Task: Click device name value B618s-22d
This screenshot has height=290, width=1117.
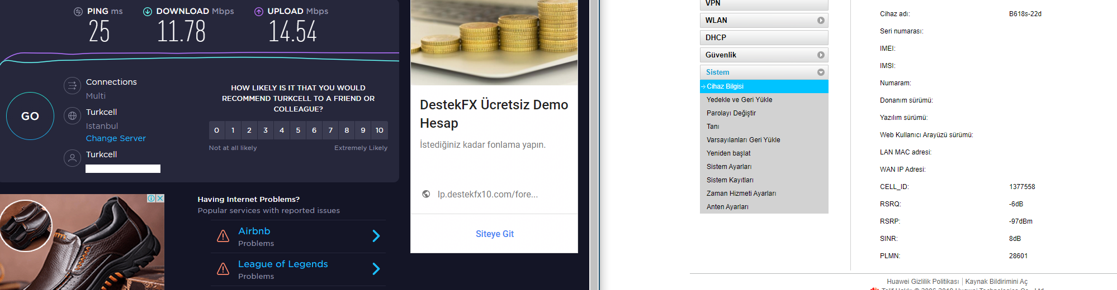Action: [x=1025, y=14]
